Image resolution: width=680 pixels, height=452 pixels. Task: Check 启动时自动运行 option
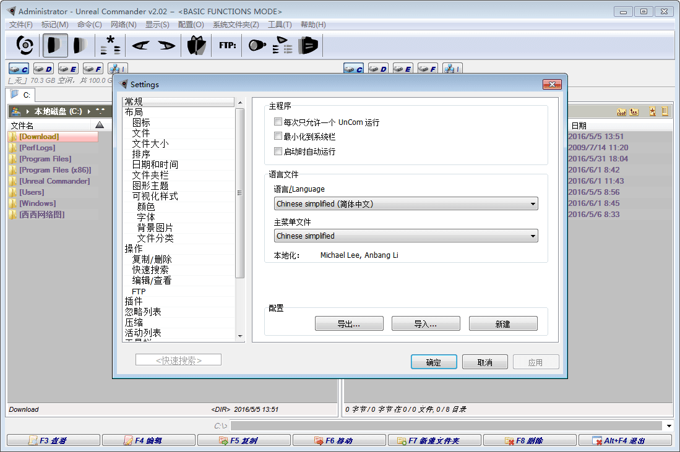tap(278, 151)
